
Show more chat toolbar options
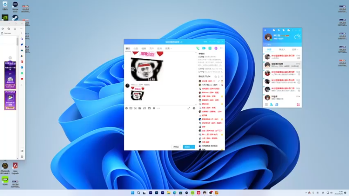point(158,108)
